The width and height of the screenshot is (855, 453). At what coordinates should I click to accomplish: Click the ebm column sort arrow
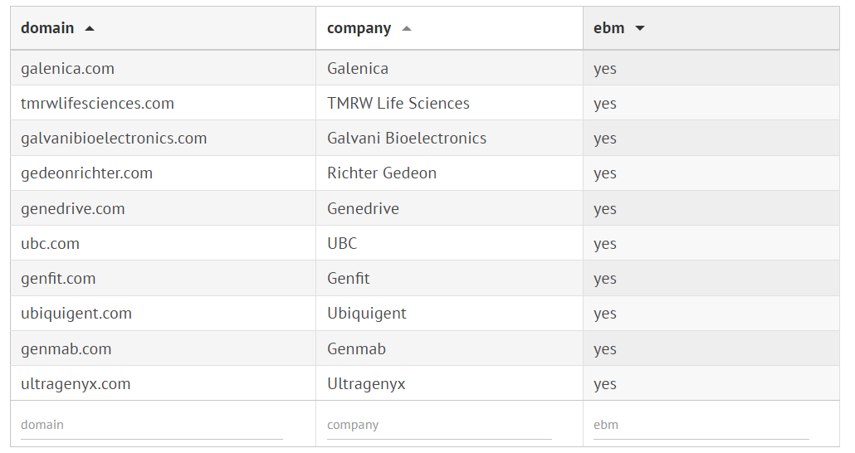[639, 28]
